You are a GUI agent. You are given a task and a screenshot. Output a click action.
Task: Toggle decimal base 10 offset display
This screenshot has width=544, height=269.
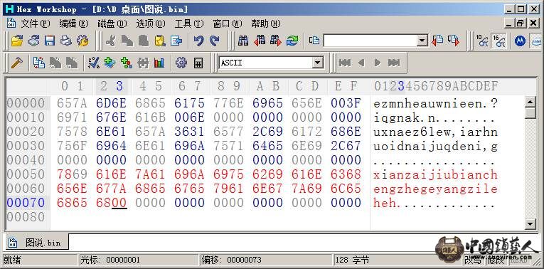pyautogui.click(x=482, y=41)
